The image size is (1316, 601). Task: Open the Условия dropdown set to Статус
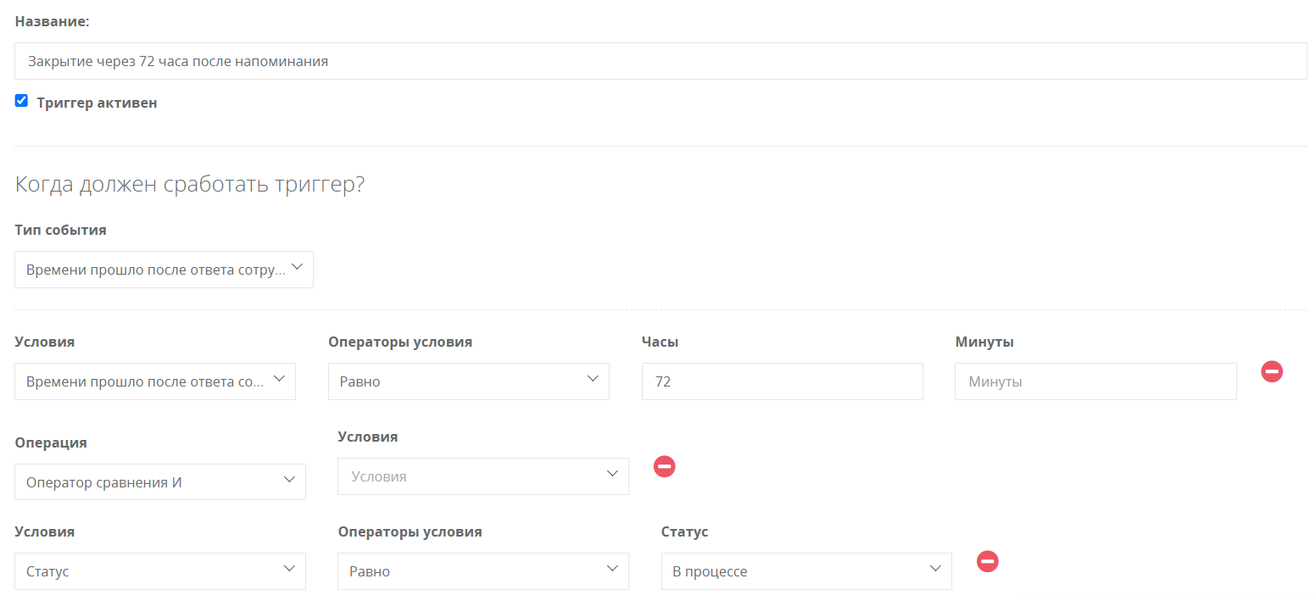160,571
